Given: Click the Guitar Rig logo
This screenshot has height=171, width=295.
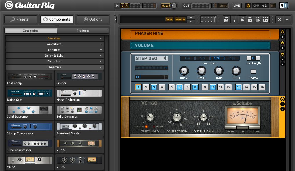Looking at the screenshot, I should click(x=30, y=5).
